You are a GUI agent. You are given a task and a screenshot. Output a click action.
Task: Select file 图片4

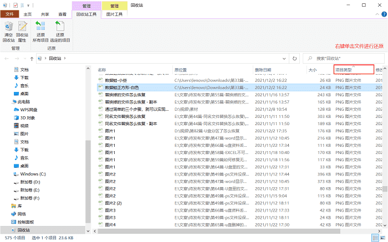(x=110, y=225)
